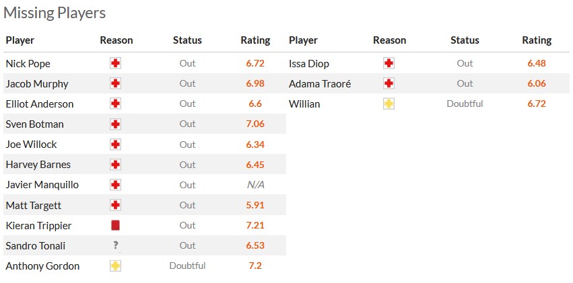Click Harvey Barnes' injury icon
Screen dimensions: 573x283
tap(115, 165)
